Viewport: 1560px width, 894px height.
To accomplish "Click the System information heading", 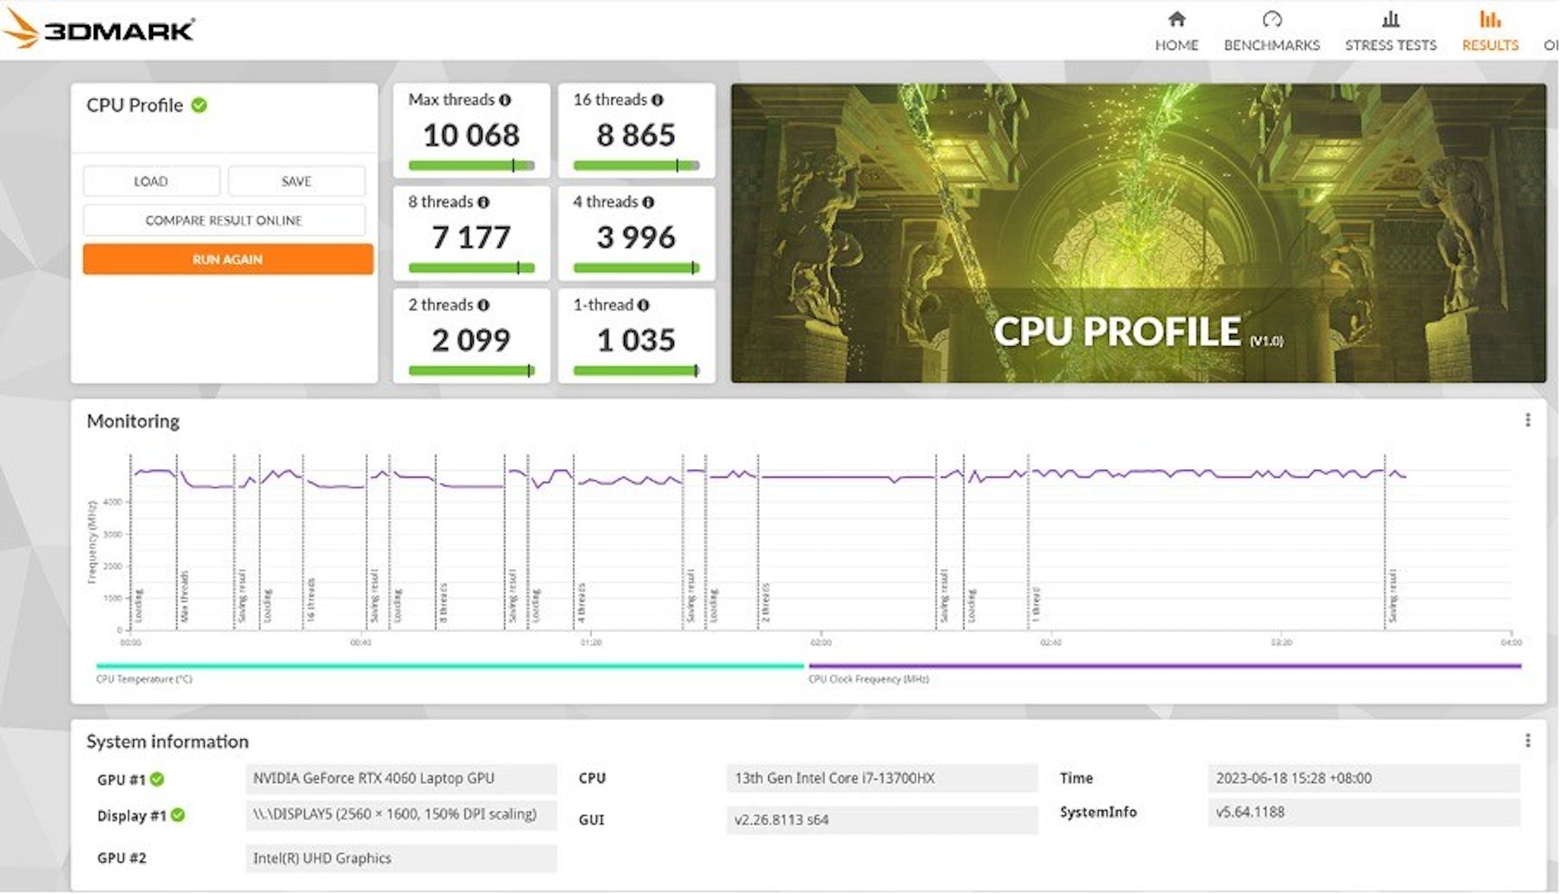I will point(168,742).
